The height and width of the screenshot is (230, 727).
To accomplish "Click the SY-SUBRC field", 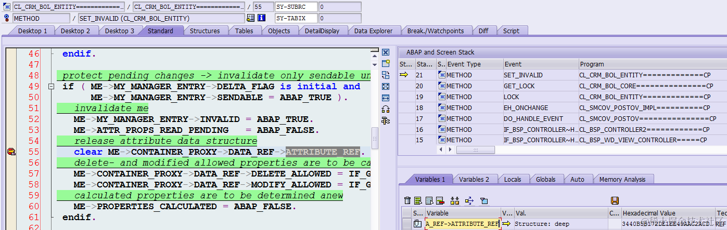I will 296,7.
